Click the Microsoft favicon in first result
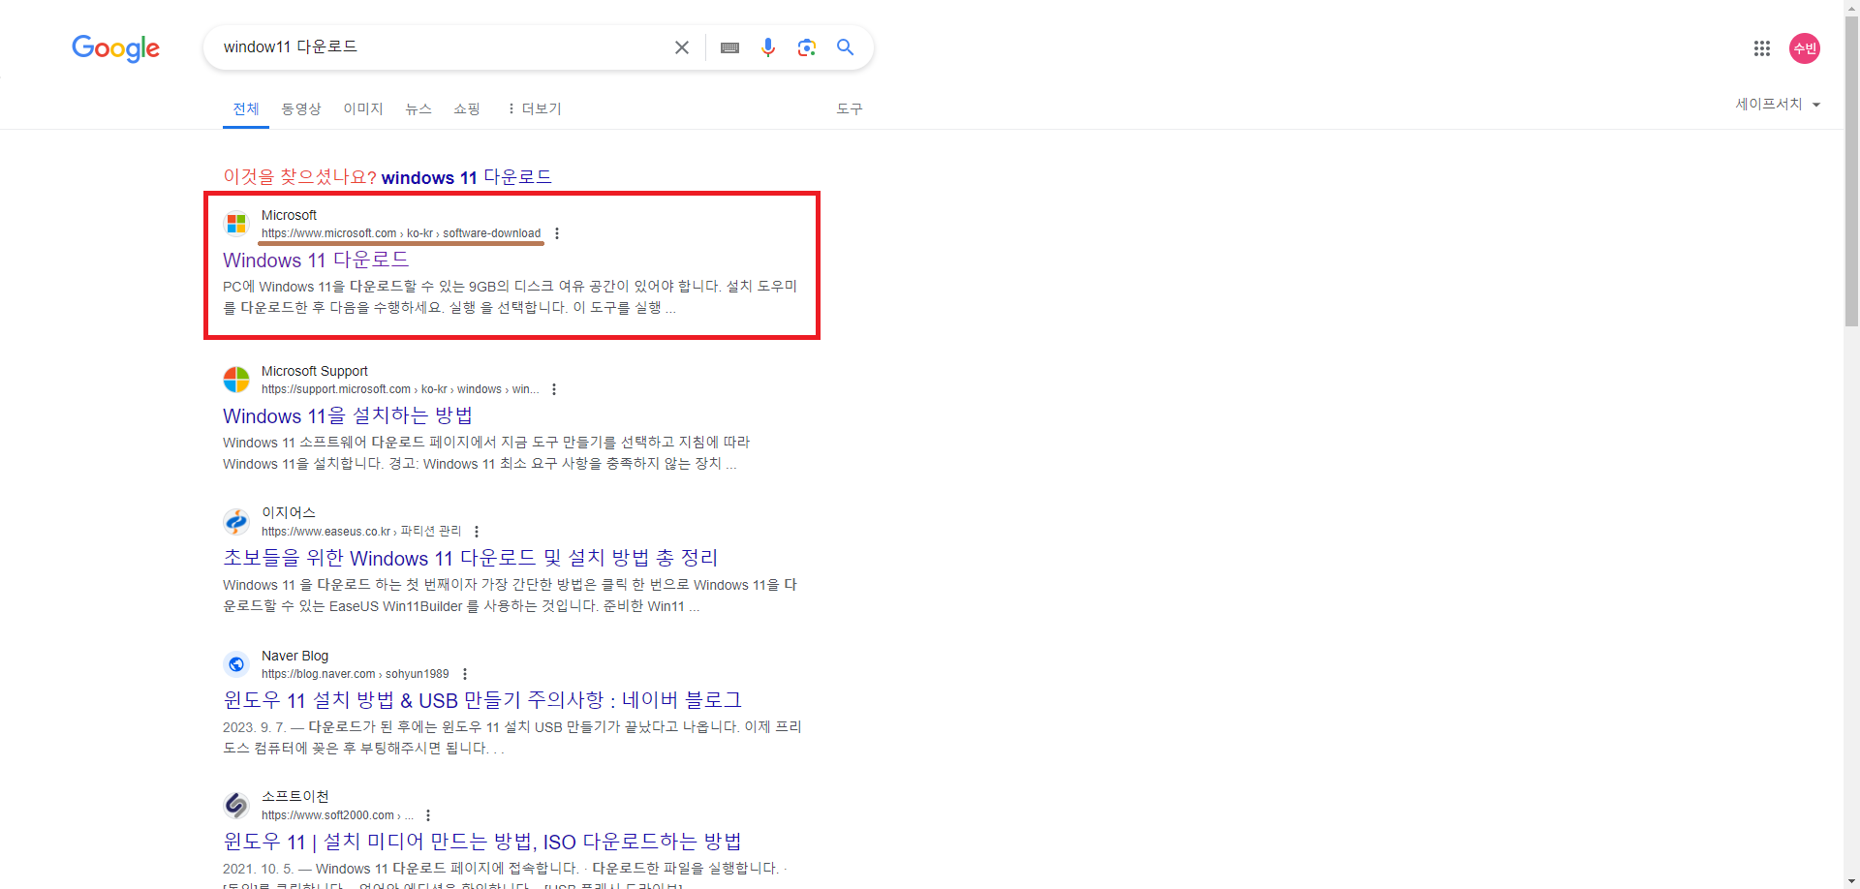Viewport: 1860px width, 889px height. click(236, 224)
